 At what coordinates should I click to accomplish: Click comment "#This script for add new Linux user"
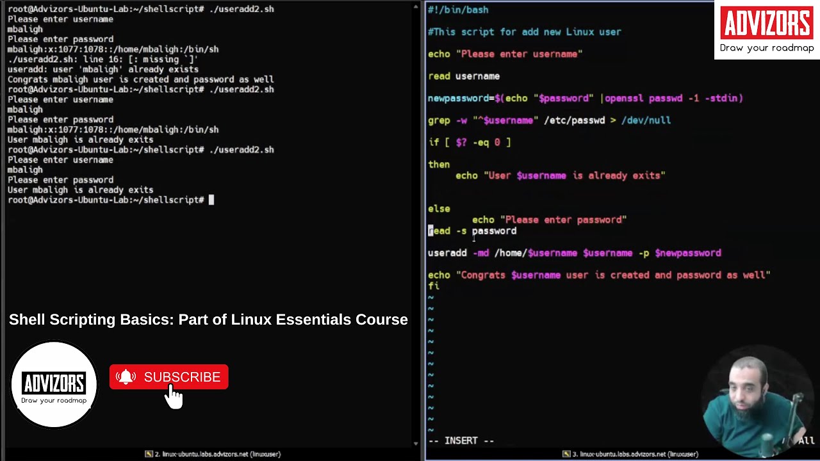524,32
